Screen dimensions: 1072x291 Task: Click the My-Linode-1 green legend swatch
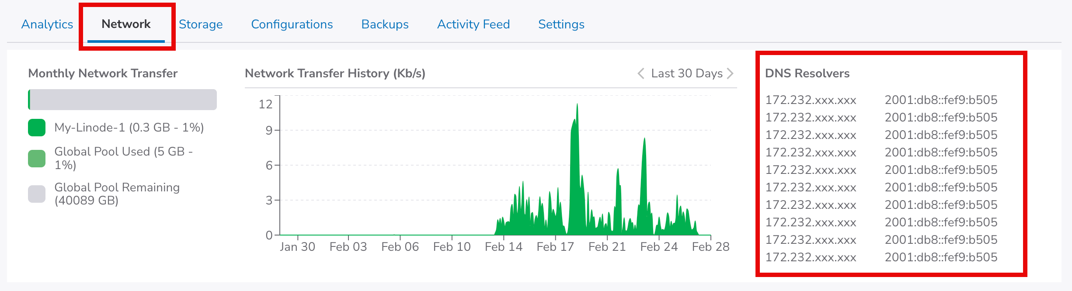(x=37, y=128)
